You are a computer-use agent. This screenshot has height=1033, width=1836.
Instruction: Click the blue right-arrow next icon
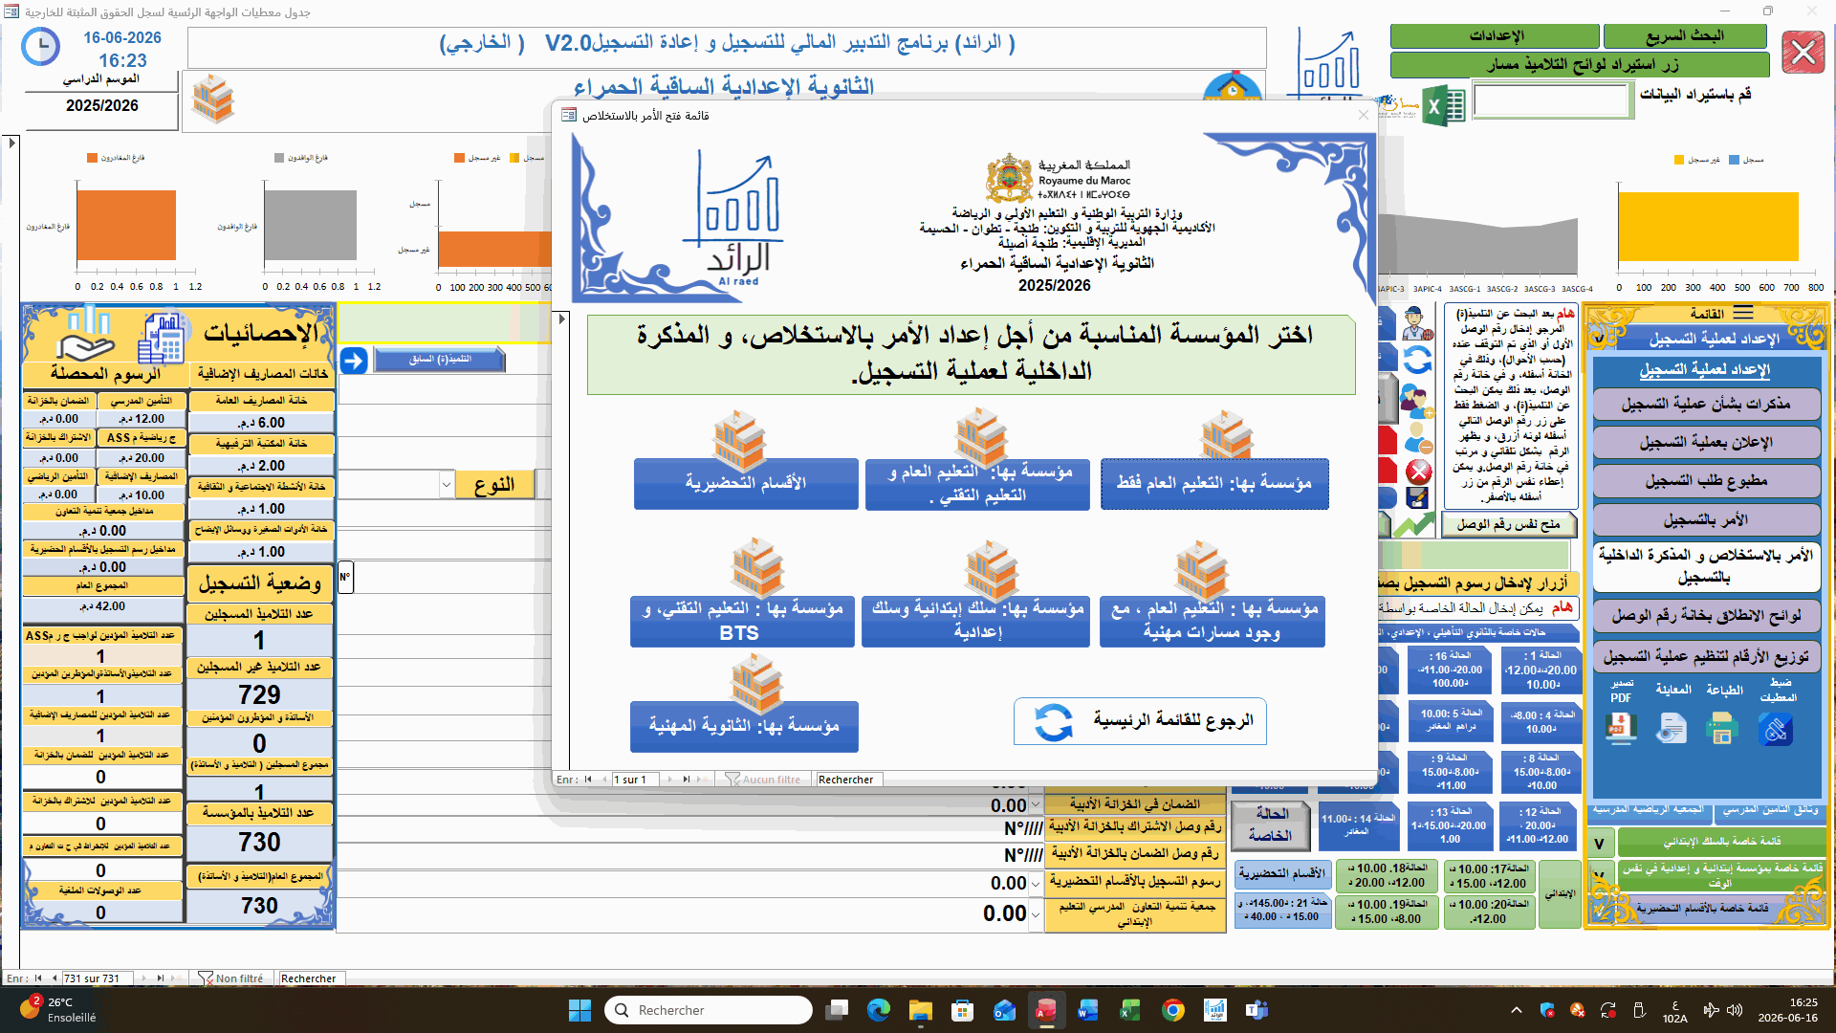(x=354, y=361)
